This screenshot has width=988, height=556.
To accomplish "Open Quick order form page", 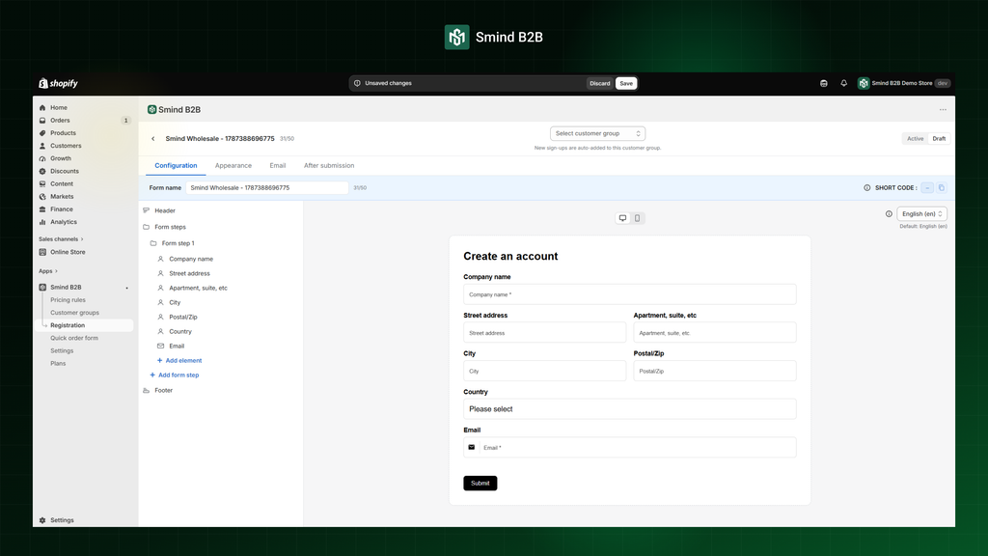I will pos(73,338).
